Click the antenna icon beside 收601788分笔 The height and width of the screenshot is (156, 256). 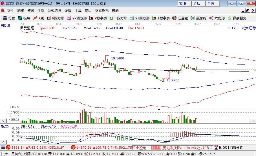coord(216,148)
